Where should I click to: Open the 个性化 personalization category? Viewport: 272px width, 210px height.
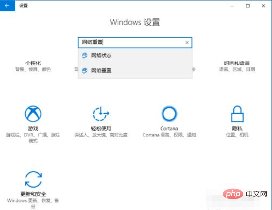tap(33, 63)
